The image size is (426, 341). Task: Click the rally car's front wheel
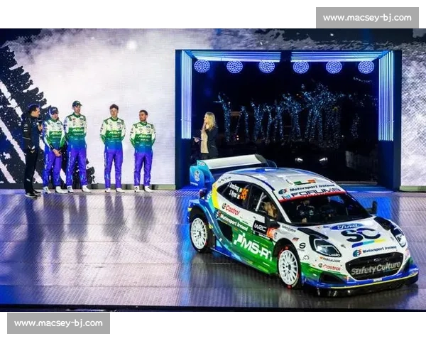288,267
